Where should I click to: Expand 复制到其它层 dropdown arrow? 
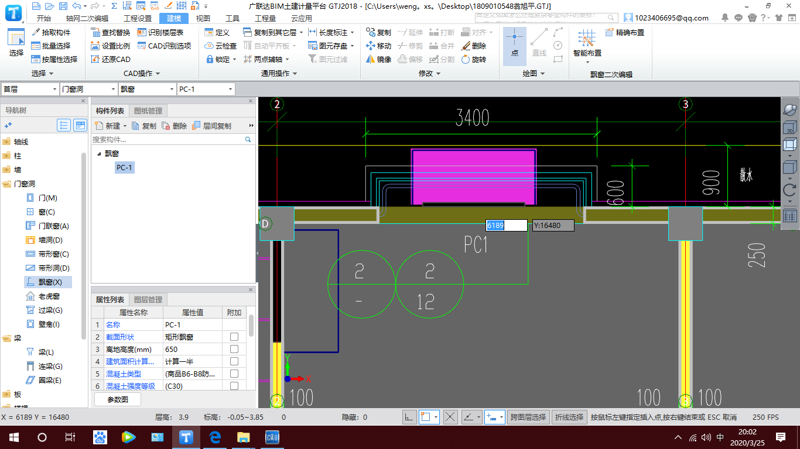302,33
